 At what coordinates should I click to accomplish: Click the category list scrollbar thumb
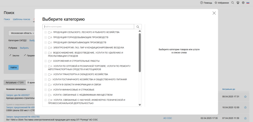pos(140,52)
